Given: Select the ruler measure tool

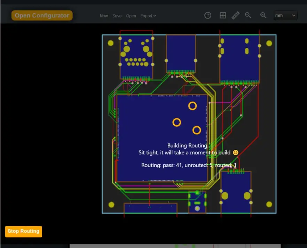Looking at the screenshot, I should 236,15.
